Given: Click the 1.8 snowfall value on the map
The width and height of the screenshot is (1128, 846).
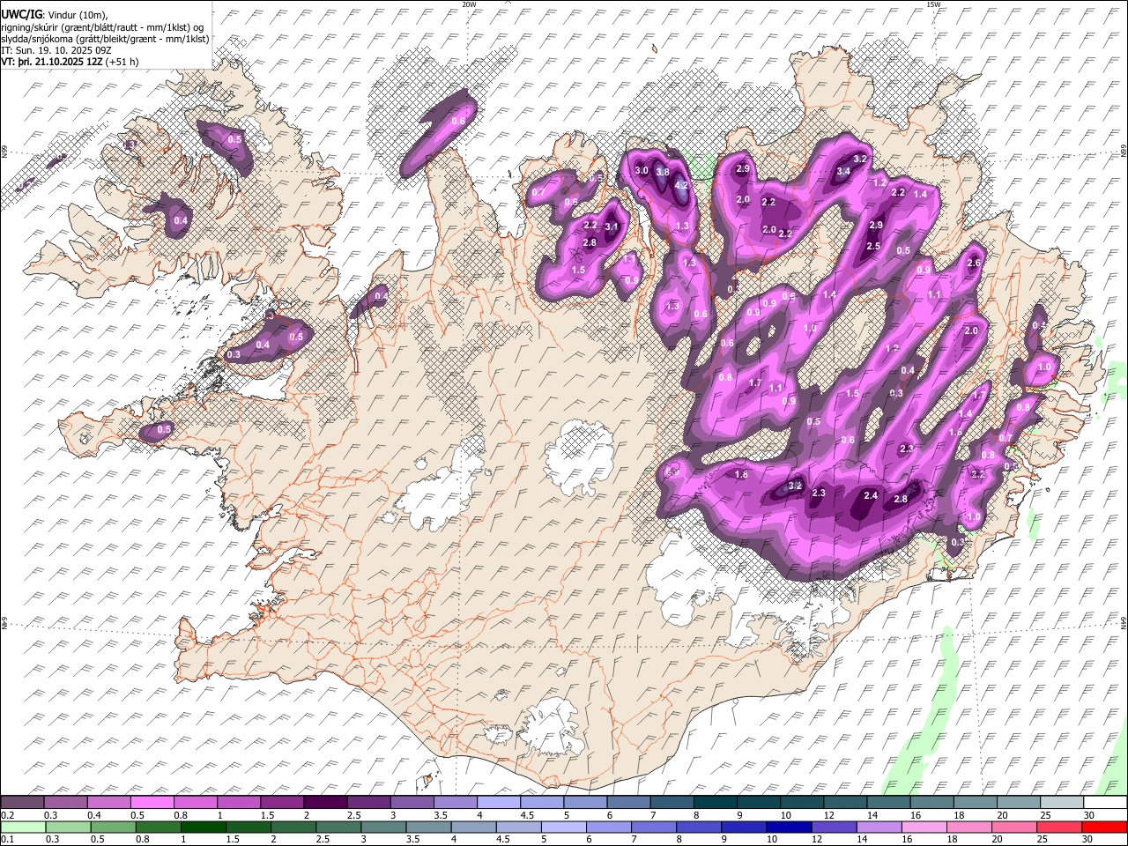Looking at the screenshot, I should [x=741, y=475].
